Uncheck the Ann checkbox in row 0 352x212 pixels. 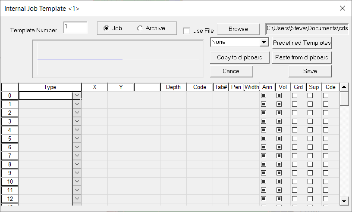coord(264,95)
